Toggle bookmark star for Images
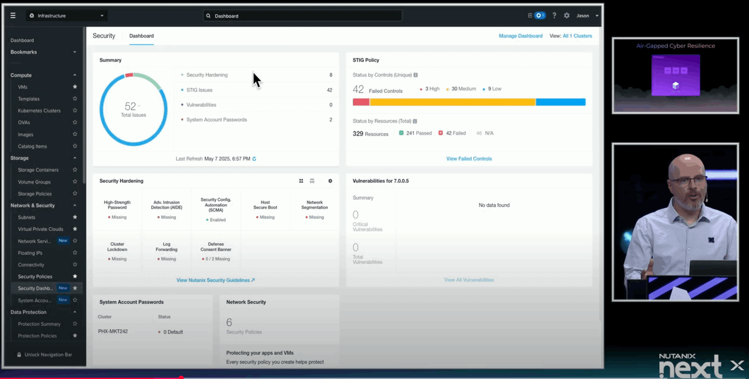 click(75, 134)
